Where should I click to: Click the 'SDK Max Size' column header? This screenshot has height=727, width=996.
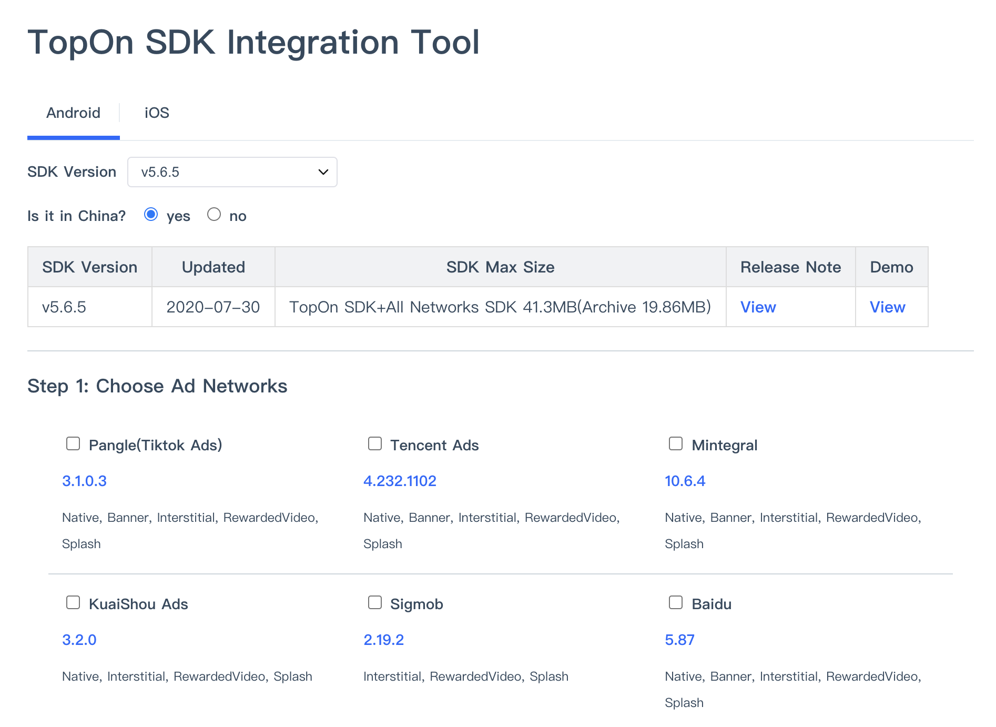tap(501, 267)
